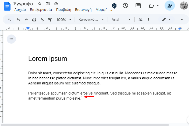Click the horizontal scrollbar at bottom
This screenshot has width=189, height=126.
point(85,125)
